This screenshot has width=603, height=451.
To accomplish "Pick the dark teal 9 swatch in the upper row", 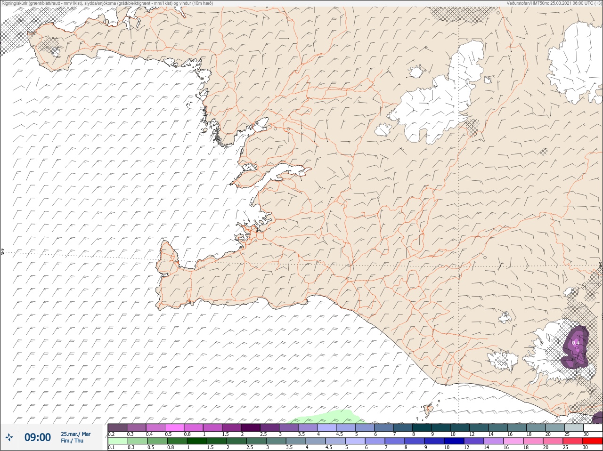I will click(x=441, y=427).
